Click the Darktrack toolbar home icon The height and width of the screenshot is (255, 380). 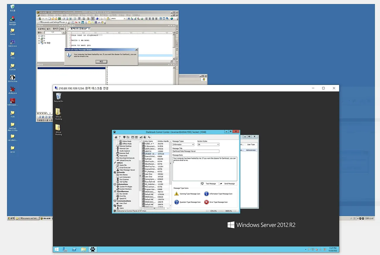click(x=116, y=137)
